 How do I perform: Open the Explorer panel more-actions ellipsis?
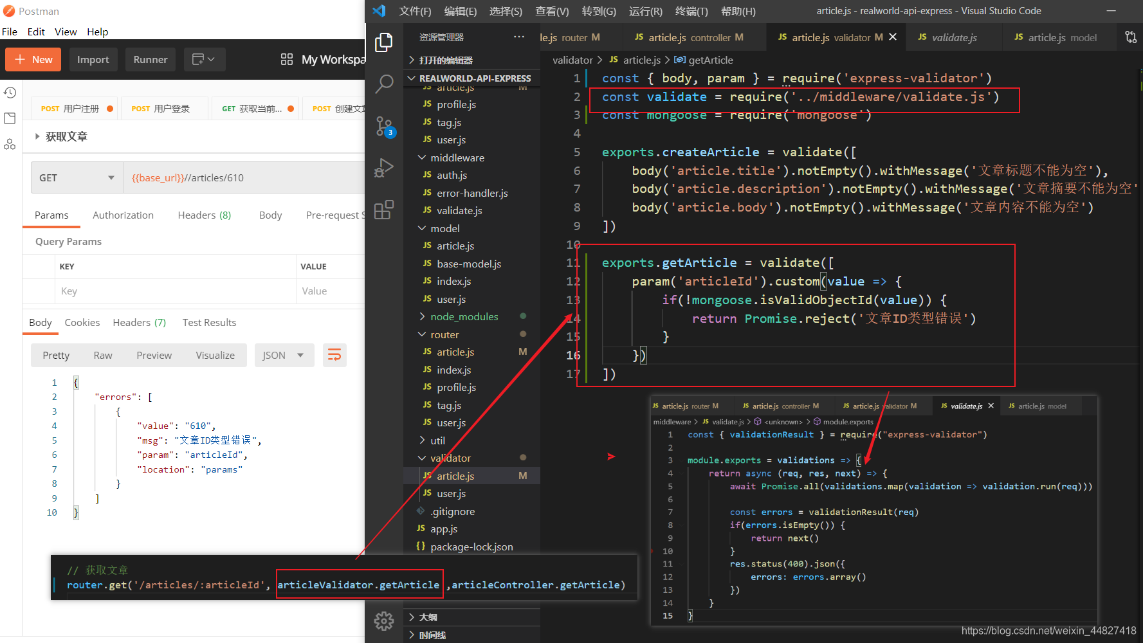coord(518,37)
